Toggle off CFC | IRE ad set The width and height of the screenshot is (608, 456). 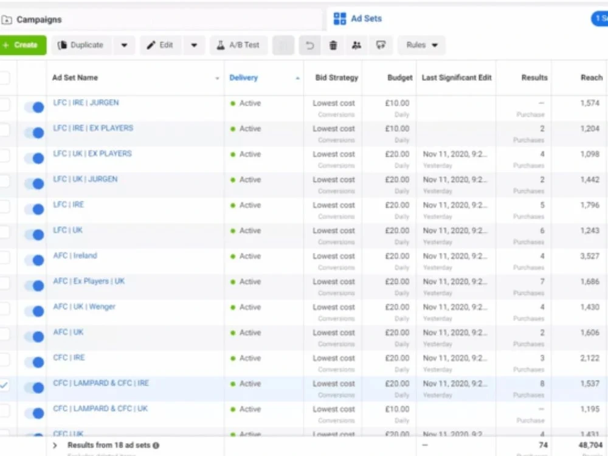34,362
